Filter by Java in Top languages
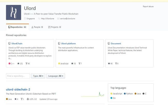 pyautogui.click(x=138, y=94)
